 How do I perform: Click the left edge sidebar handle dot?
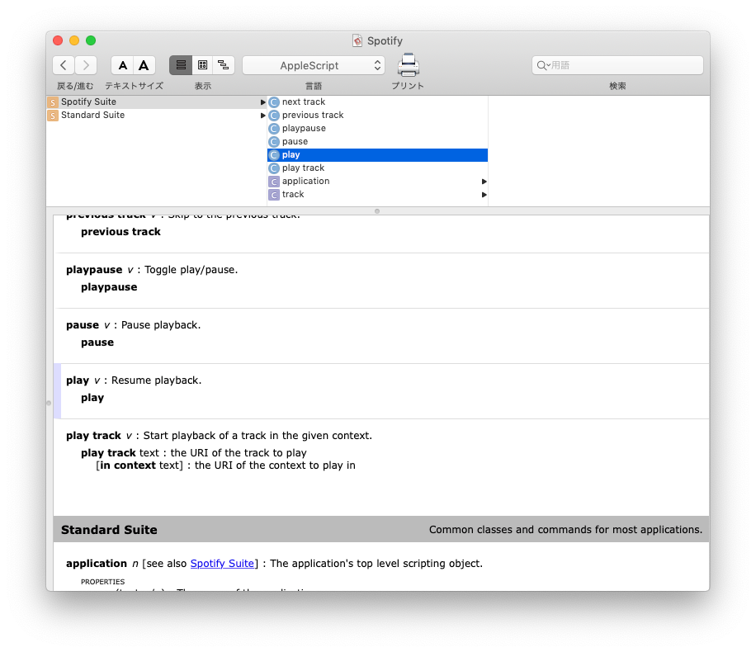point(49,403)
